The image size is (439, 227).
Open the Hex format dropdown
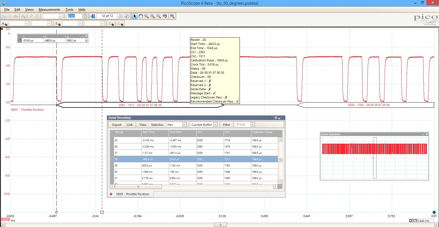[x=184, y=124]
